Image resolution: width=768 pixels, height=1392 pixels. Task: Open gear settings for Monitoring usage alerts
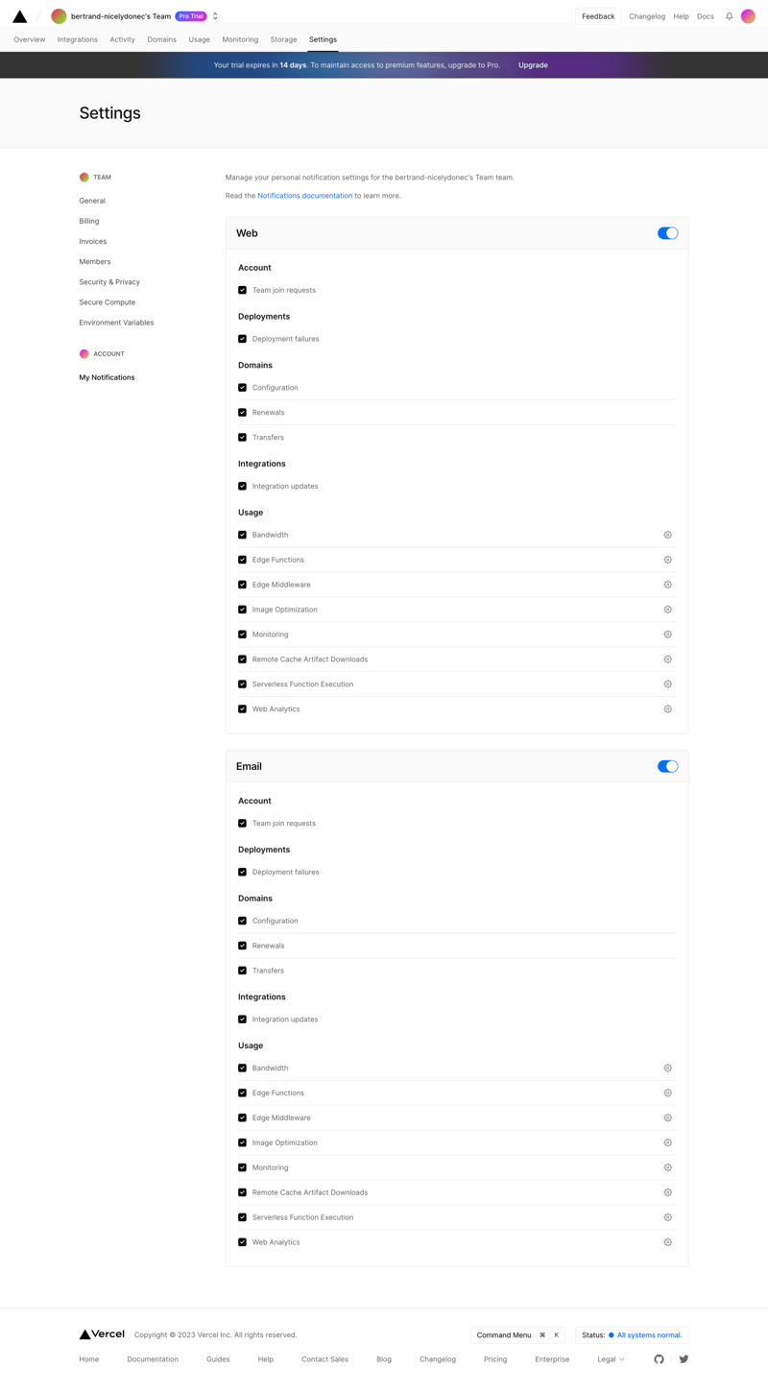coord(667,634)
